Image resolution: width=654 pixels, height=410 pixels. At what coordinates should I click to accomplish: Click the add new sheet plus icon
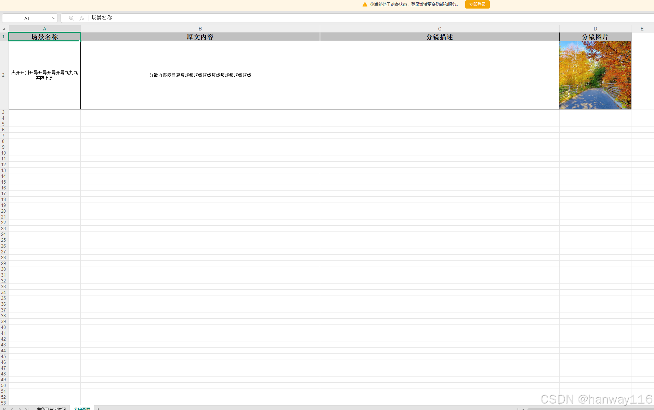[x=98, y=409]
